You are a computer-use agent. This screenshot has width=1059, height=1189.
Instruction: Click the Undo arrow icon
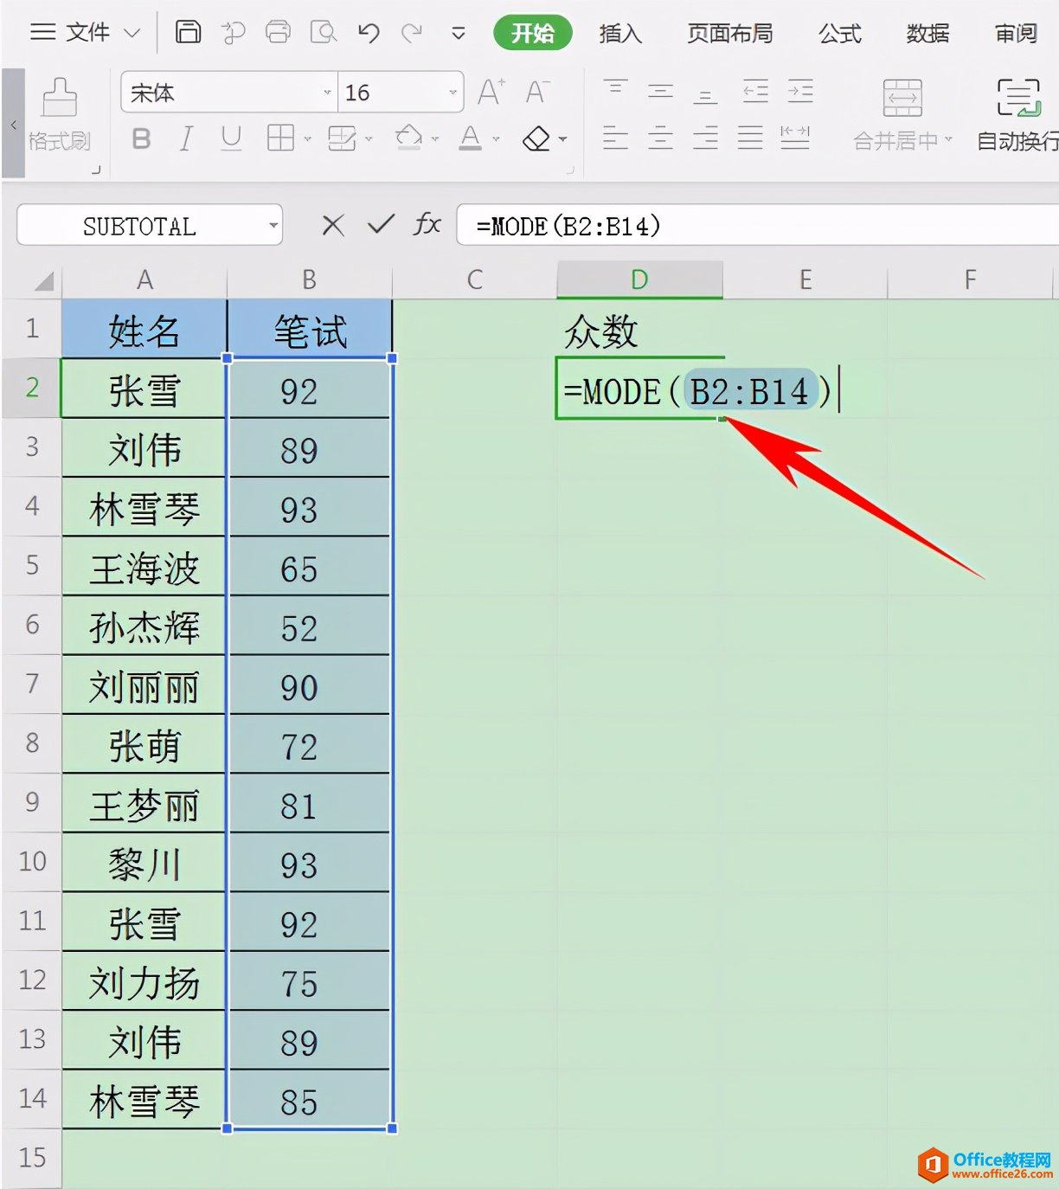click(x=369, y=33)
